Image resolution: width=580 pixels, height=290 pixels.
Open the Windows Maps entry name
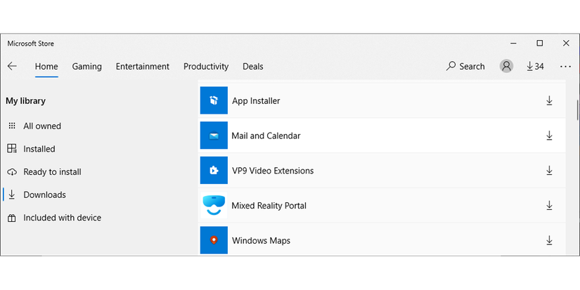[x=261, y=241]
